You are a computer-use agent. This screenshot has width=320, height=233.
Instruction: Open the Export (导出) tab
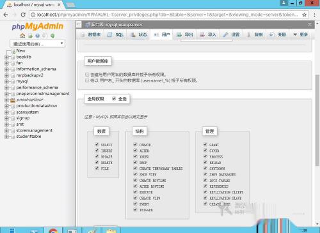(185, 34)
